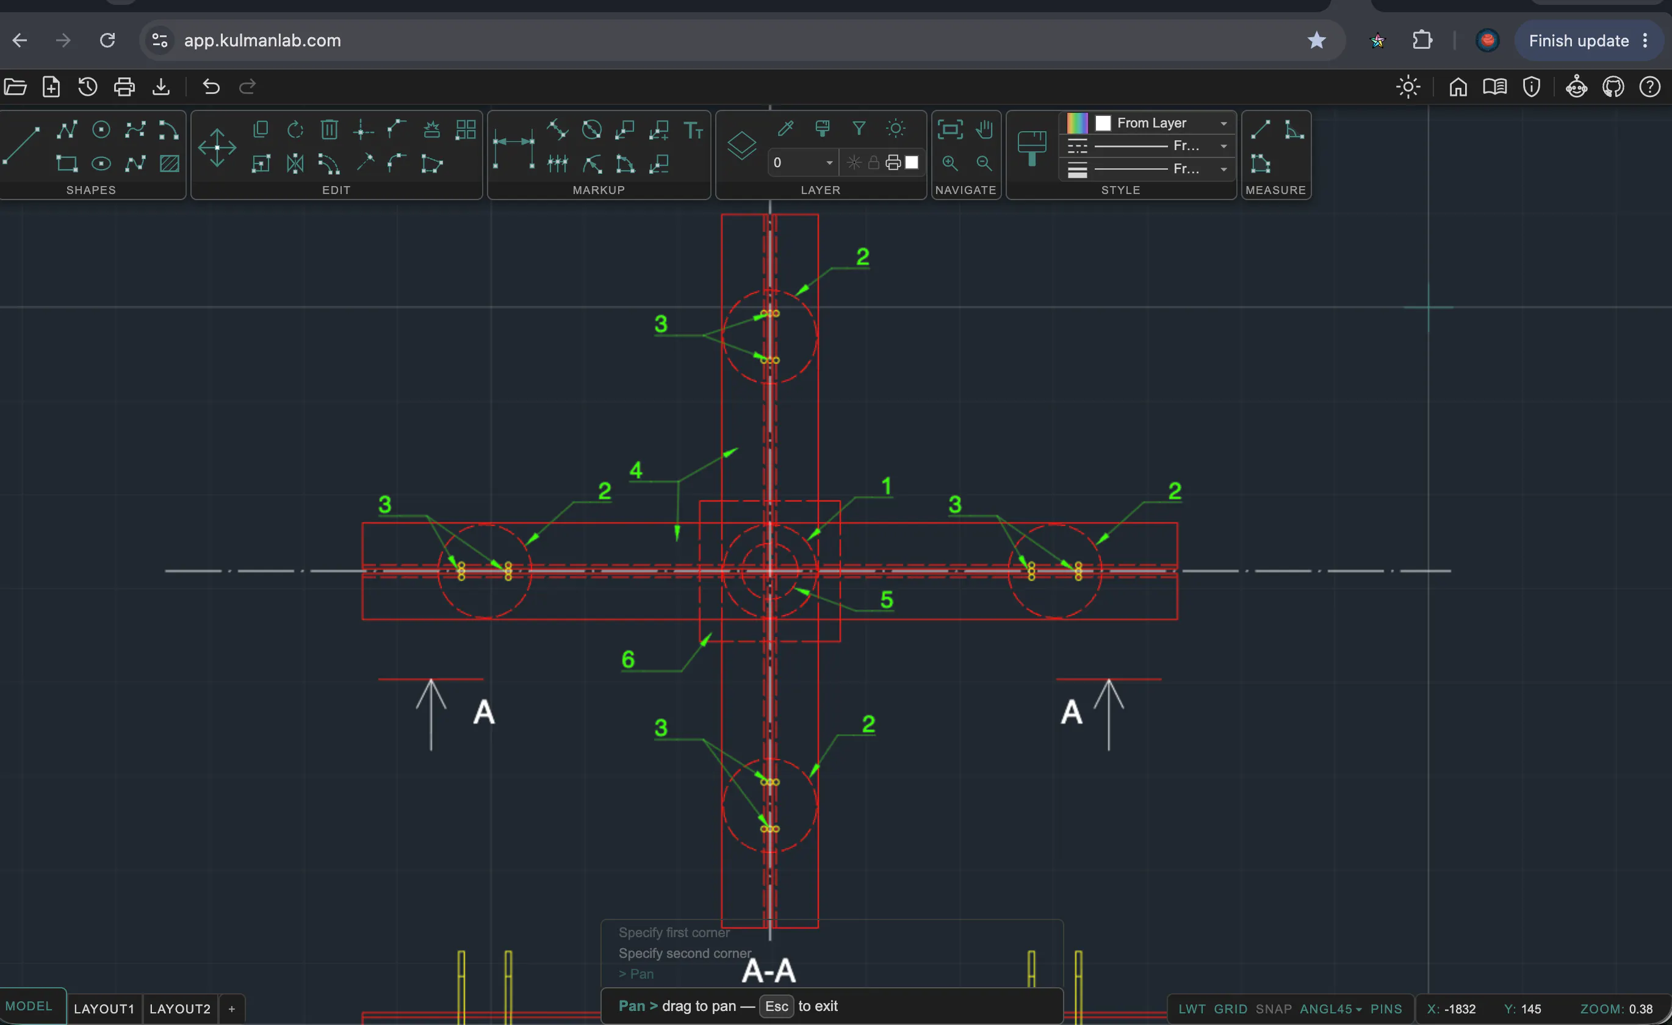Activate the Move tool

point(217,146)
